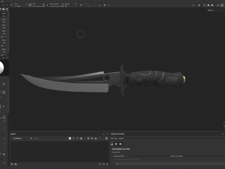This screenshot has height=169, width=225.
Task: Expand the All libraries tree
Action: (12, 138)
